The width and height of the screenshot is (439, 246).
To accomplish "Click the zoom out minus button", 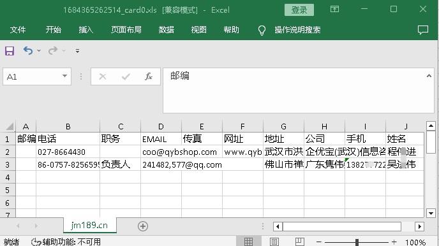I will 318,242.
